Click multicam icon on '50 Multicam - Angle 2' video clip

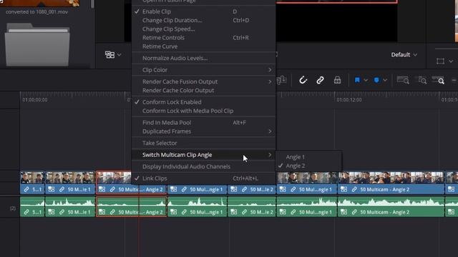coord(343,189)
